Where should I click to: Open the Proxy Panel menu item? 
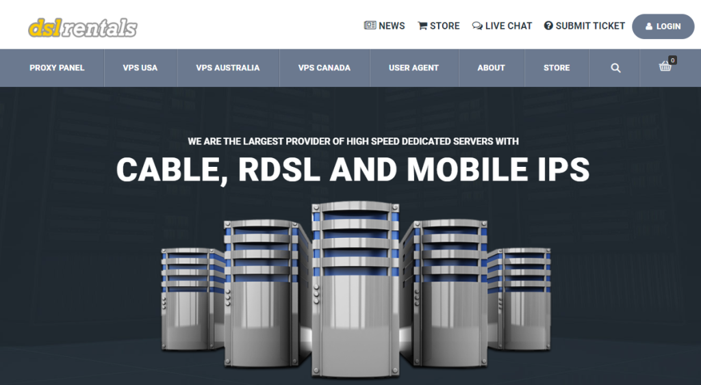(57, 68)
